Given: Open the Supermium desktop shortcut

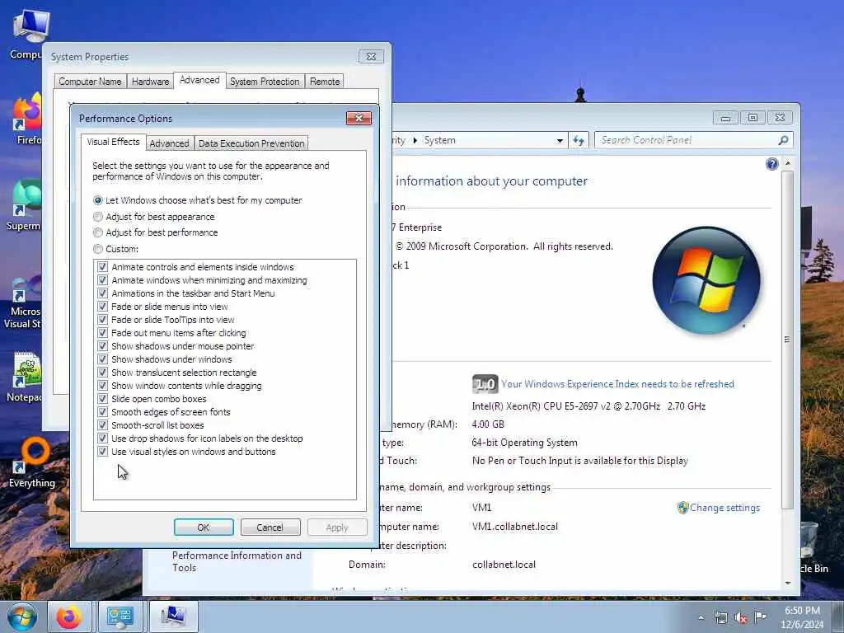Looking at the screenshot, I should tap(25, 204).
